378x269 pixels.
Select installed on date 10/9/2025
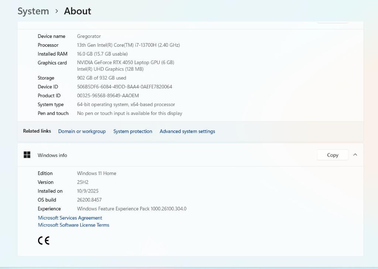(x=88, y=191)
